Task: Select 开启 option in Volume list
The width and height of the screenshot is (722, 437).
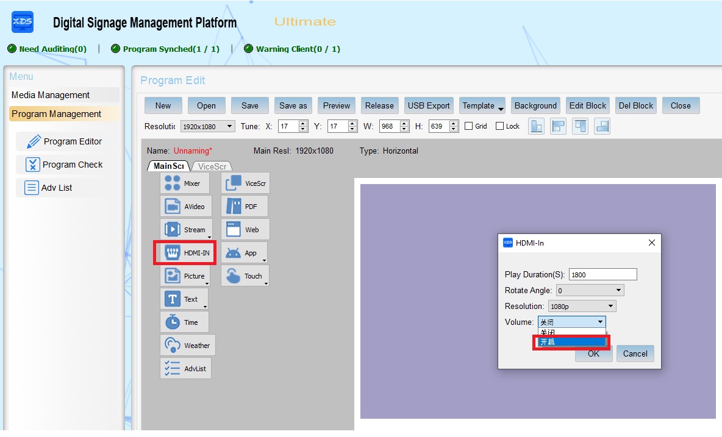Action: 571,343
